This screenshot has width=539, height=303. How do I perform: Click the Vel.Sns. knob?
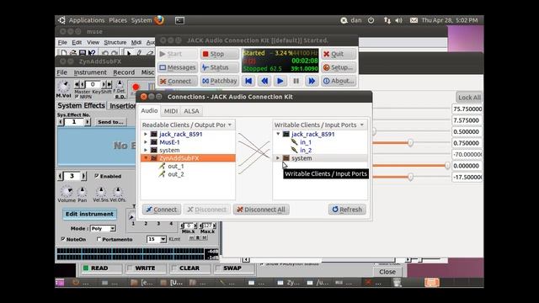[x=101, y=192]
